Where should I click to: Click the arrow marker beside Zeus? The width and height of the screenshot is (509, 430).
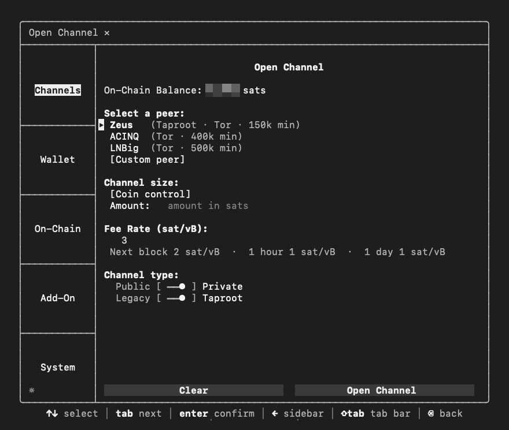coord(101,125)
